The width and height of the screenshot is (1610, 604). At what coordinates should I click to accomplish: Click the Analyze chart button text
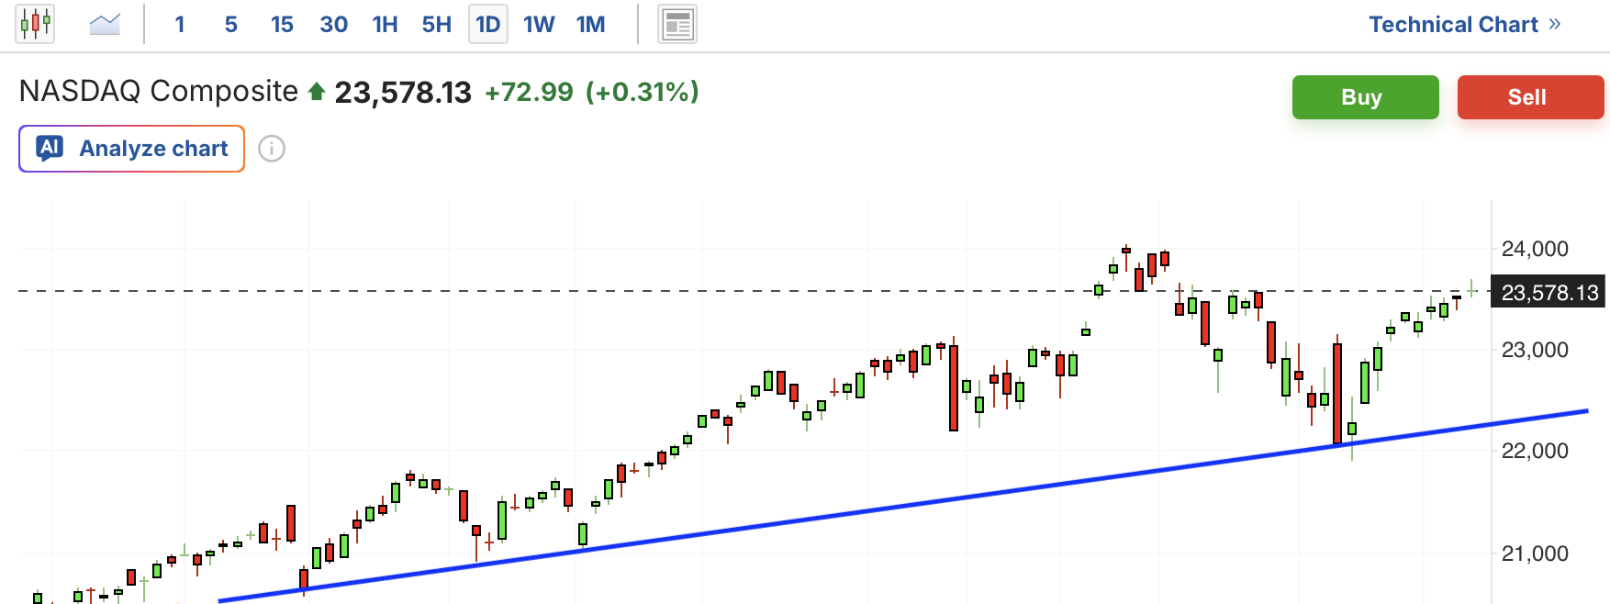153,149
